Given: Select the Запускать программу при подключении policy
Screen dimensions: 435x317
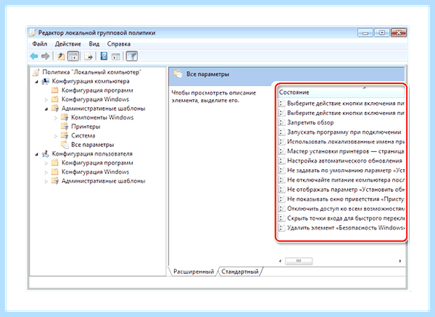Looking at the screenshot, I should click(344, 132).
